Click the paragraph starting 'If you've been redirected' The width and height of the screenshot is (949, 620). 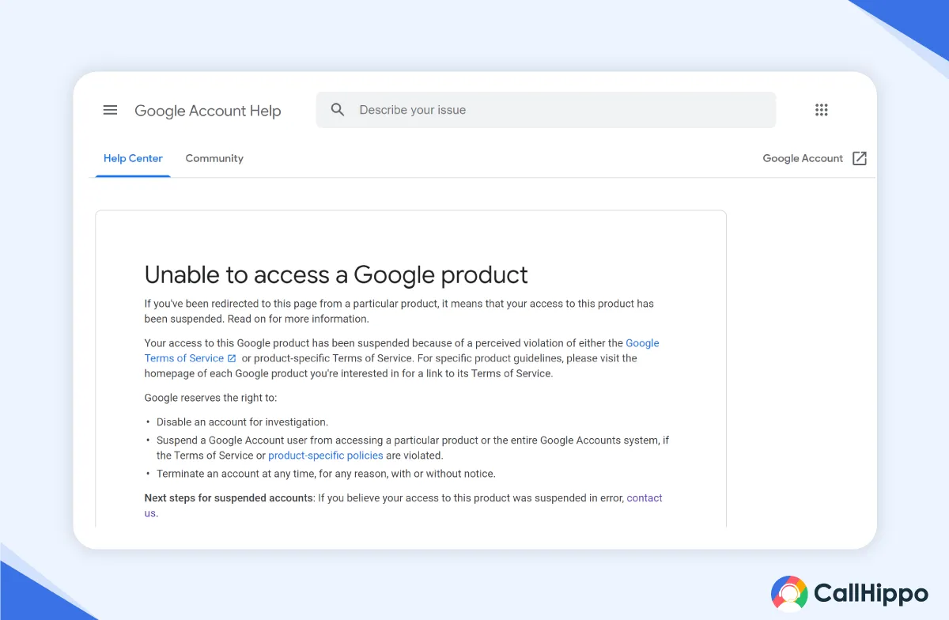399,311
